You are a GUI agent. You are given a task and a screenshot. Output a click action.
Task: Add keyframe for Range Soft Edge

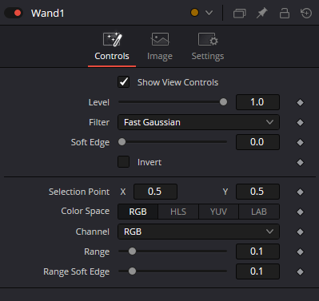point(300,271)
